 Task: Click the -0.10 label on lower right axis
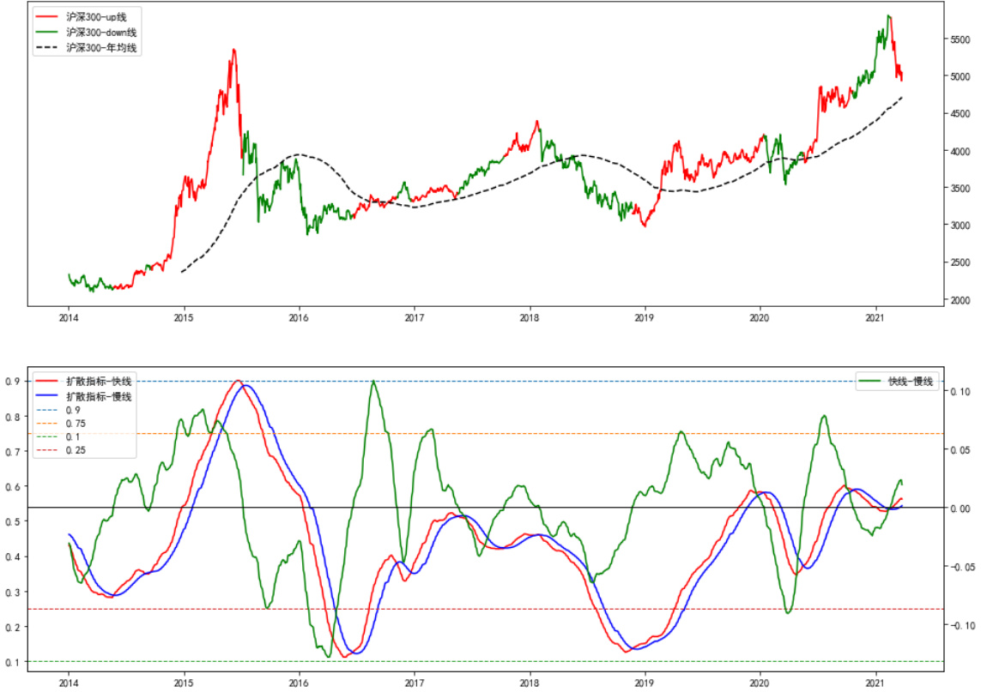click(963, 625)
